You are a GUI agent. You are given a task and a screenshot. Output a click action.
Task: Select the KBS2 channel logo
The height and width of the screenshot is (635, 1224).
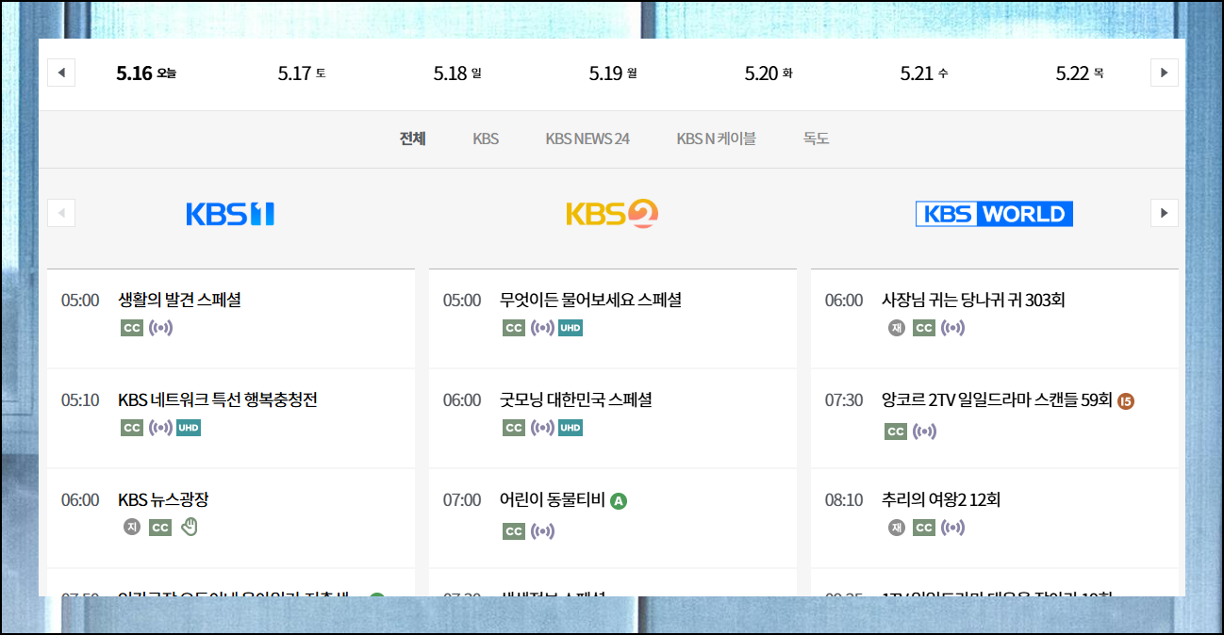click(612, 214)
